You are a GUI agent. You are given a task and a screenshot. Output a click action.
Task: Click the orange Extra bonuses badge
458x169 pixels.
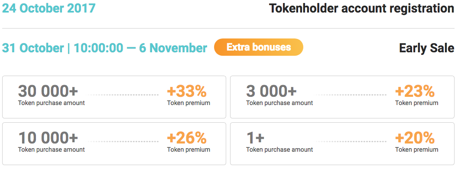click(x=259, y=47)
